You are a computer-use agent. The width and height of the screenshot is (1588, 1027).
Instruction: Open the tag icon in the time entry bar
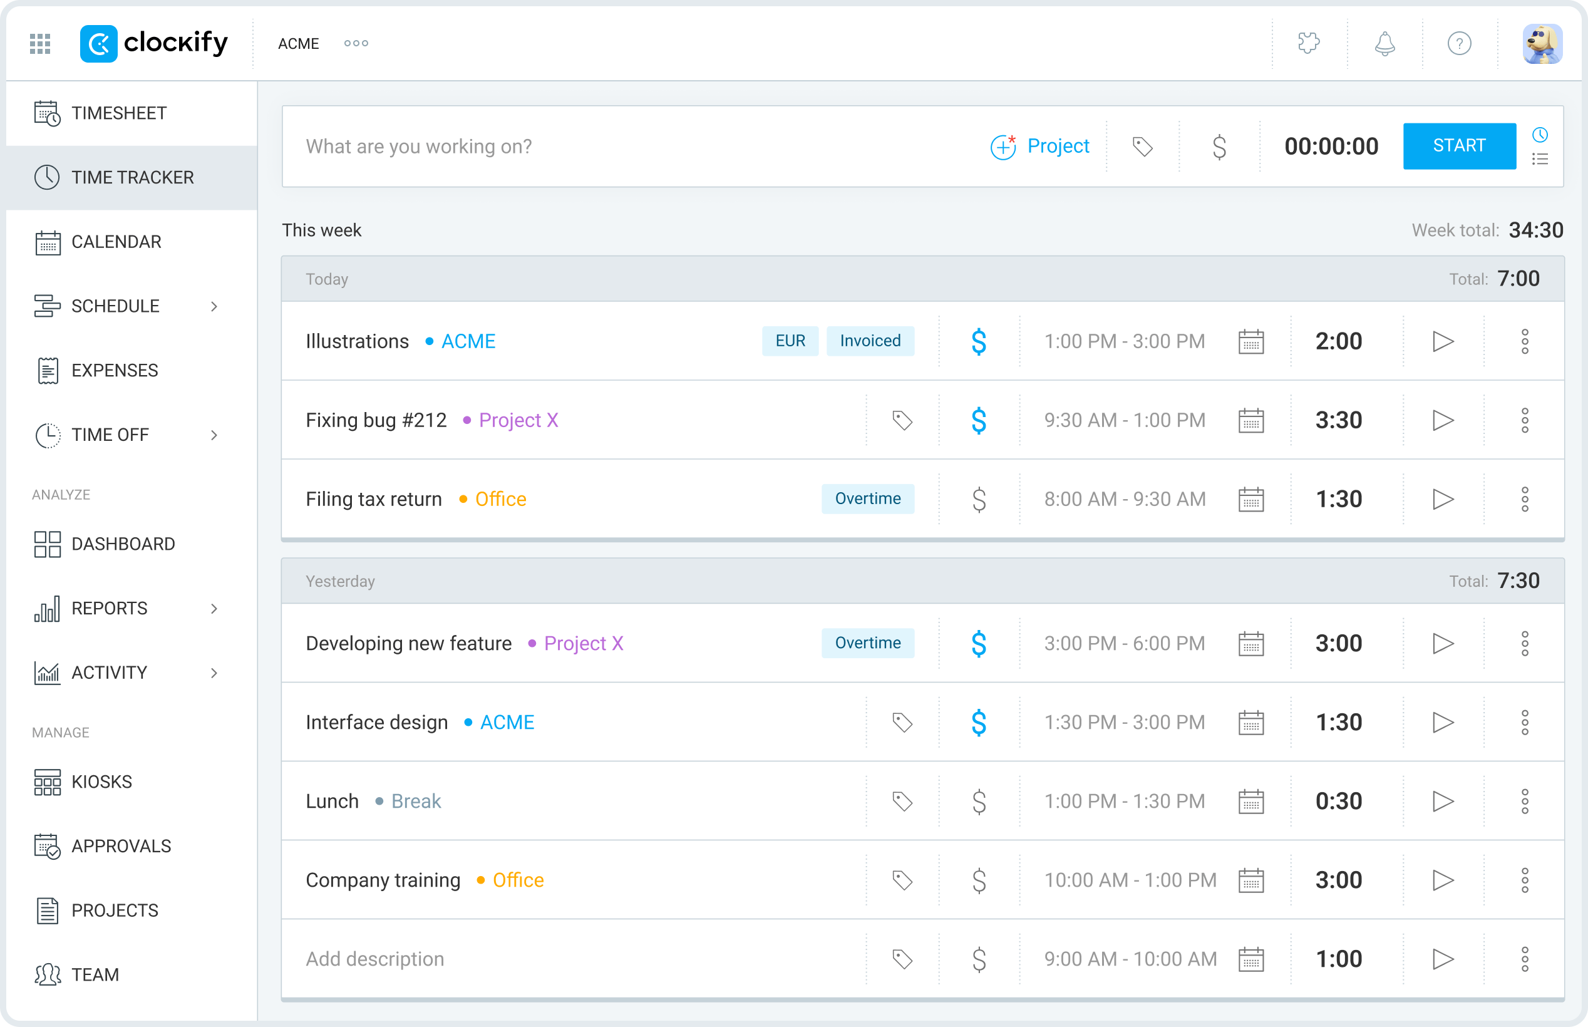point(1143,146)
